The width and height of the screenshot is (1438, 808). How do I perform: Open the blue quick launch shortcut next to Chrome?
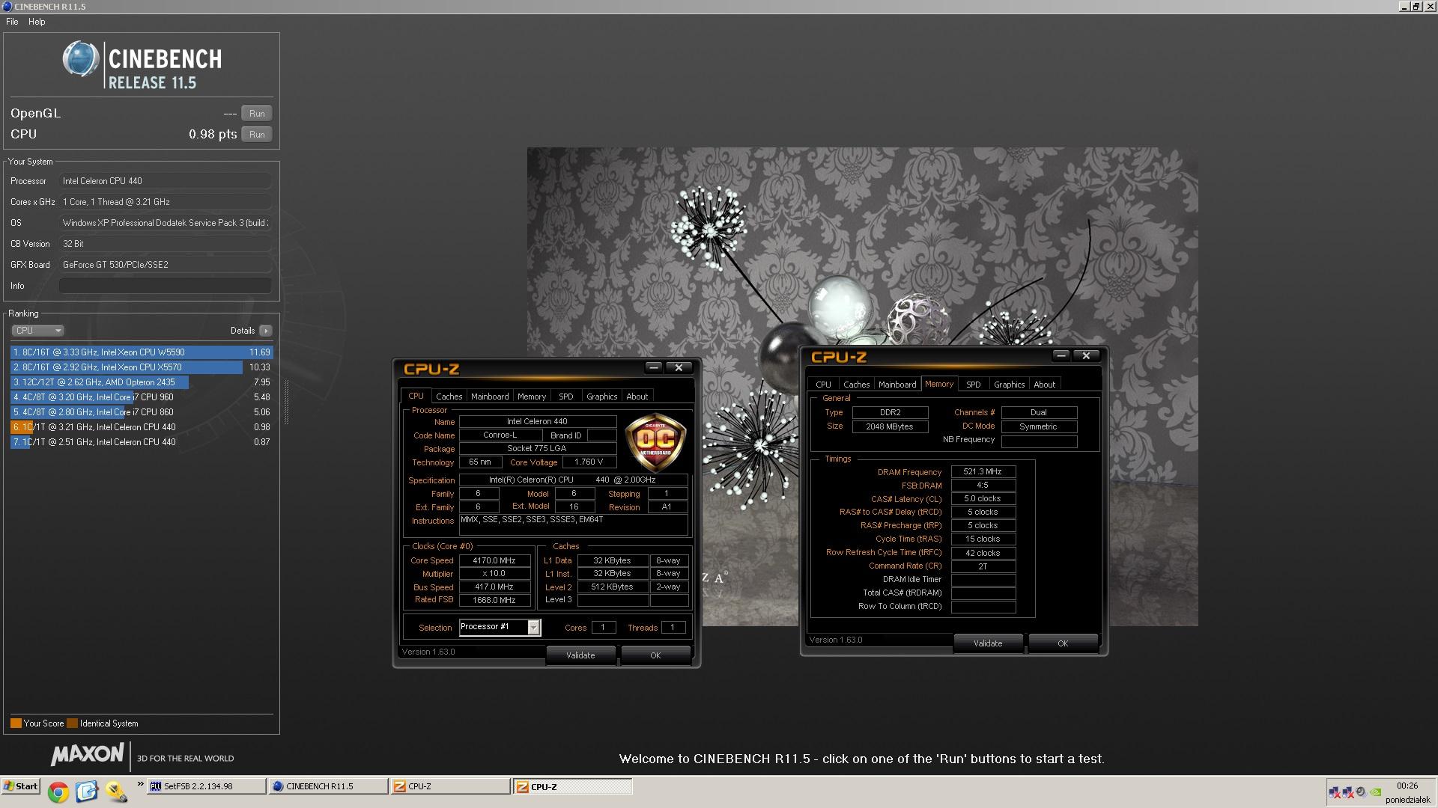pos(87,791)
